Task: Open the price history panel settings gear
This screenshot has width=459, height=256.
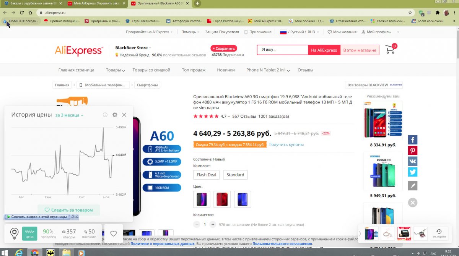Action: [115, 115]
